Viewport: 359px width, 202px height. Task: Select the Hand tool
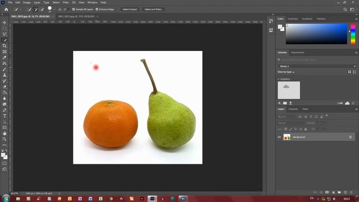point(4,134)
